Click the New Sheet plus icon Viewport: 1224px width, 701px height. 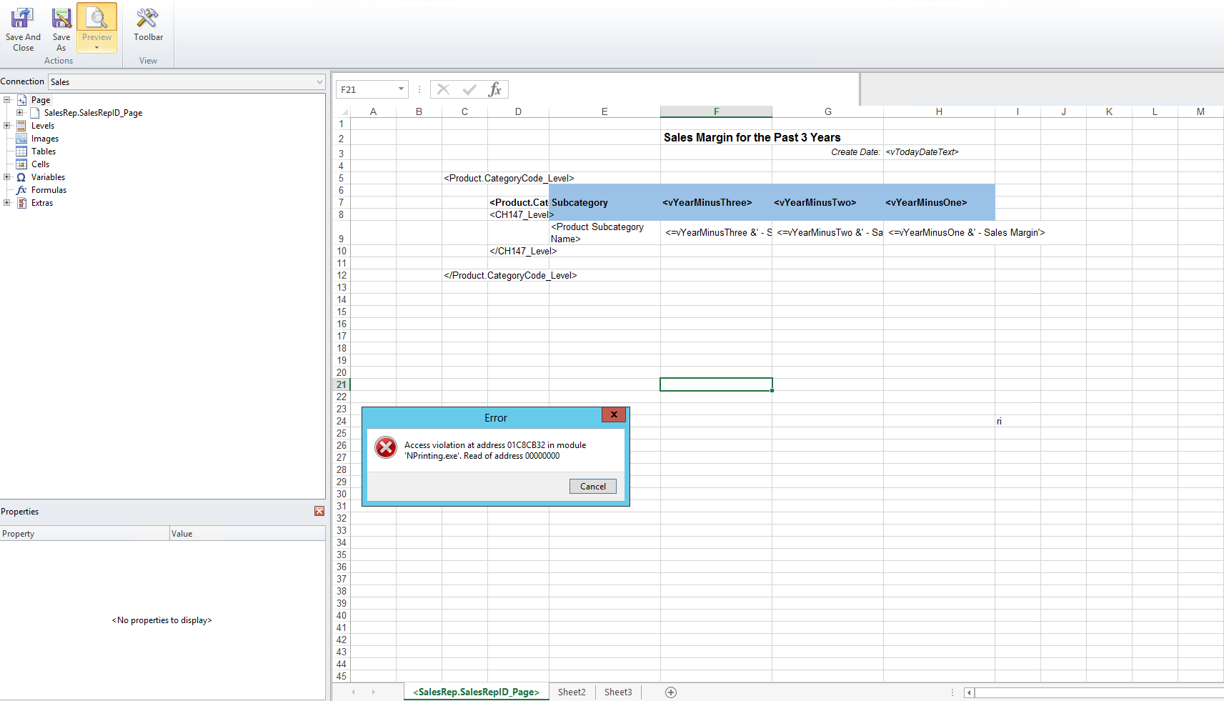click(x=671, y=692)
